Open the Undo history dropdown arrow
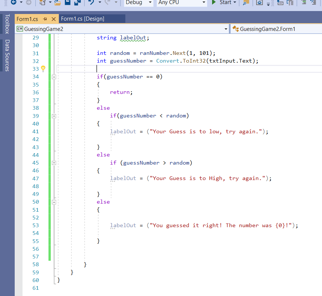The image size is (322, 296). [x=100, y=2]
